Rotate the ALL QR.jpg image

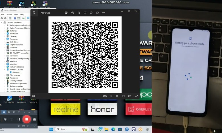tap(73, 13)
